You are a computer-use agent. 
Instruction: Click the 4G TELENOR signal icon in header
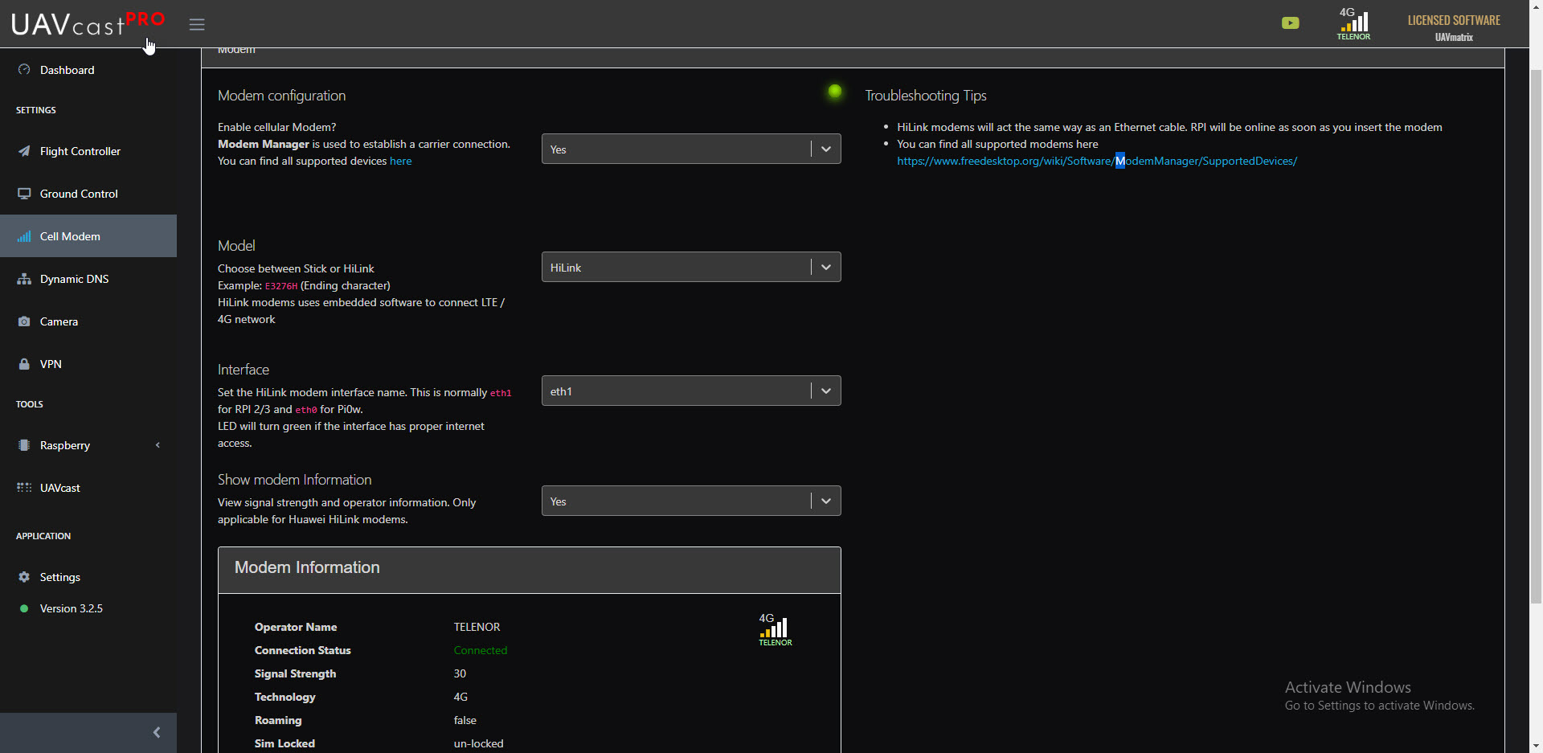coord(1354,23)
